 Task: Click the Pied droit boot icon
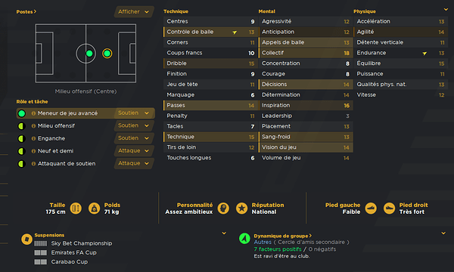(x=389, y=208)
